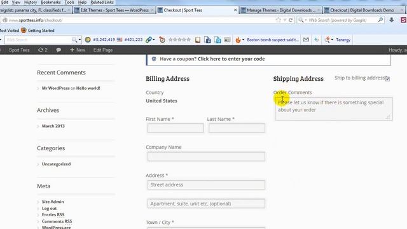407x229 pixels.
Task: Open the address bar history dropdown
Action: tap(285, 20)
